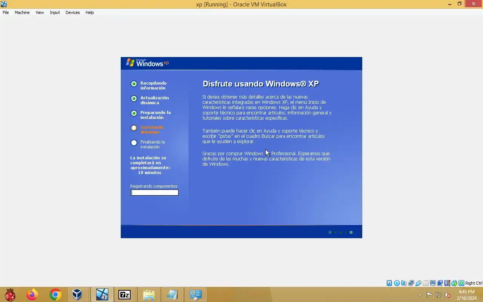Open the View menu
Screen dimensions: 483x302
(40, 12)
